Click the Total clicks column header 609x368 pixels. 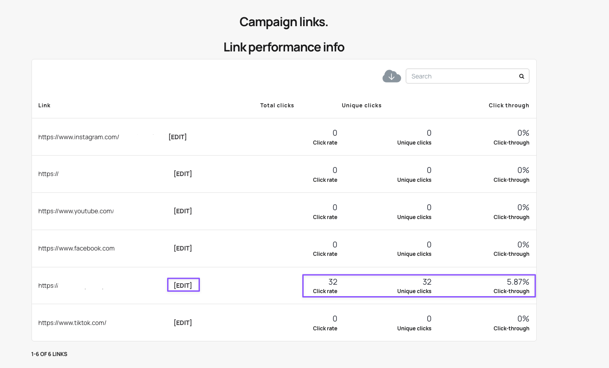277,106
